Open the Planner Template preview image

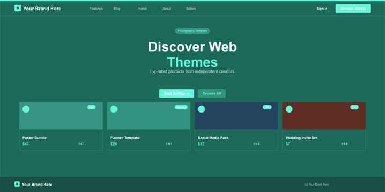[149, 116]
